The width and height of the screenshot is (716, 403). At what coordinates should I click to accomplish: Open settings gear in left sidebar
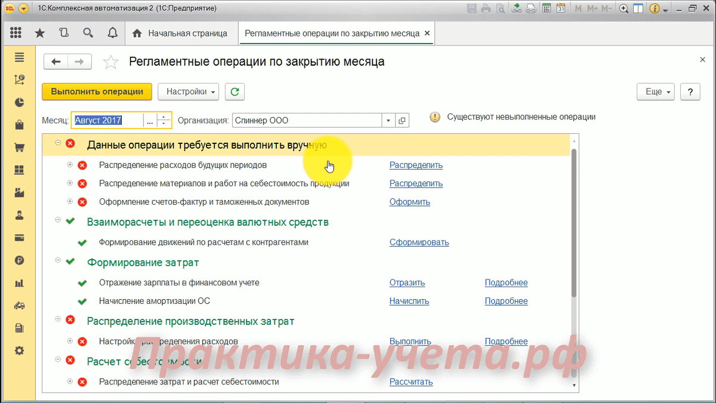click(19, 350)
